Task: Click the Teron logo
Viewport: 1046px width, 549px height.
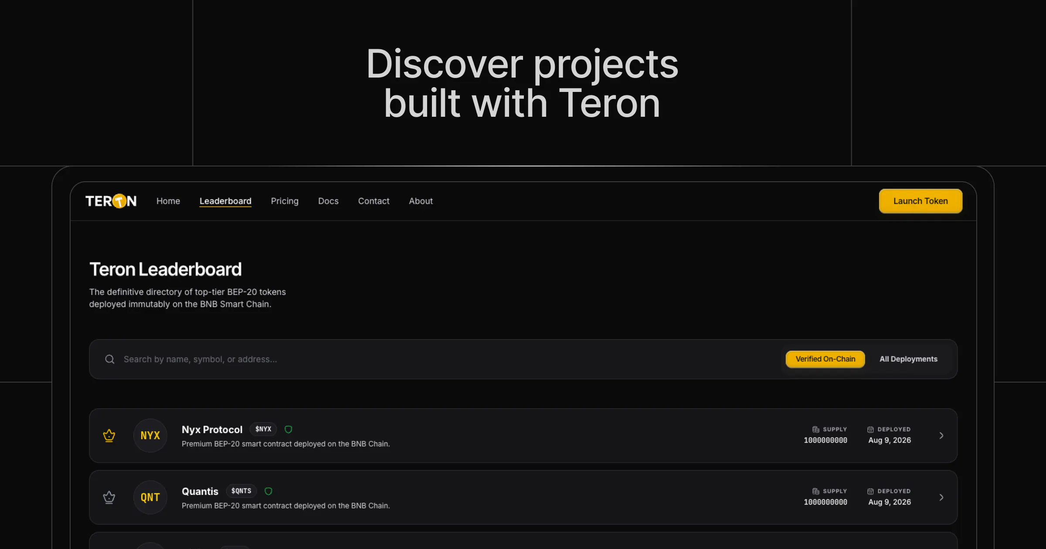Action: pos(111,201)
